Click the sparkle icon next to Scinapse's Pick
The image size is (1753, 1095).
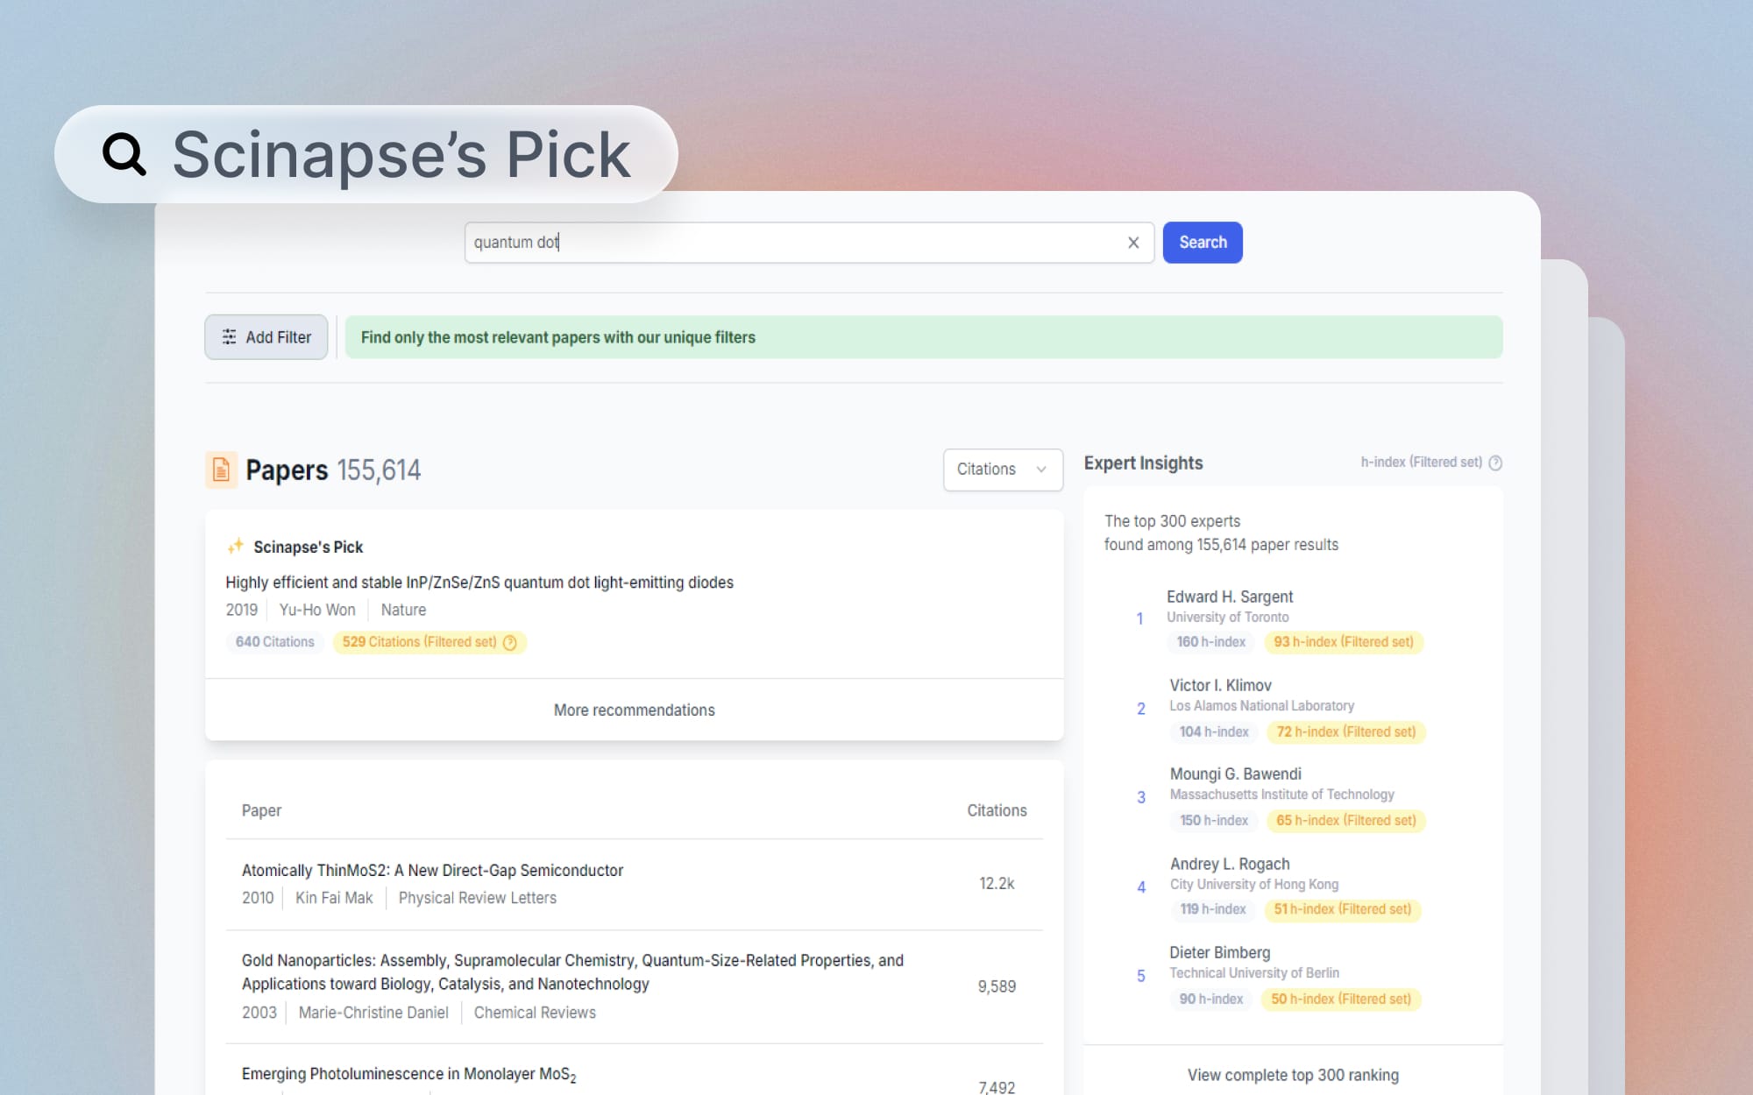tap(234, 546)
